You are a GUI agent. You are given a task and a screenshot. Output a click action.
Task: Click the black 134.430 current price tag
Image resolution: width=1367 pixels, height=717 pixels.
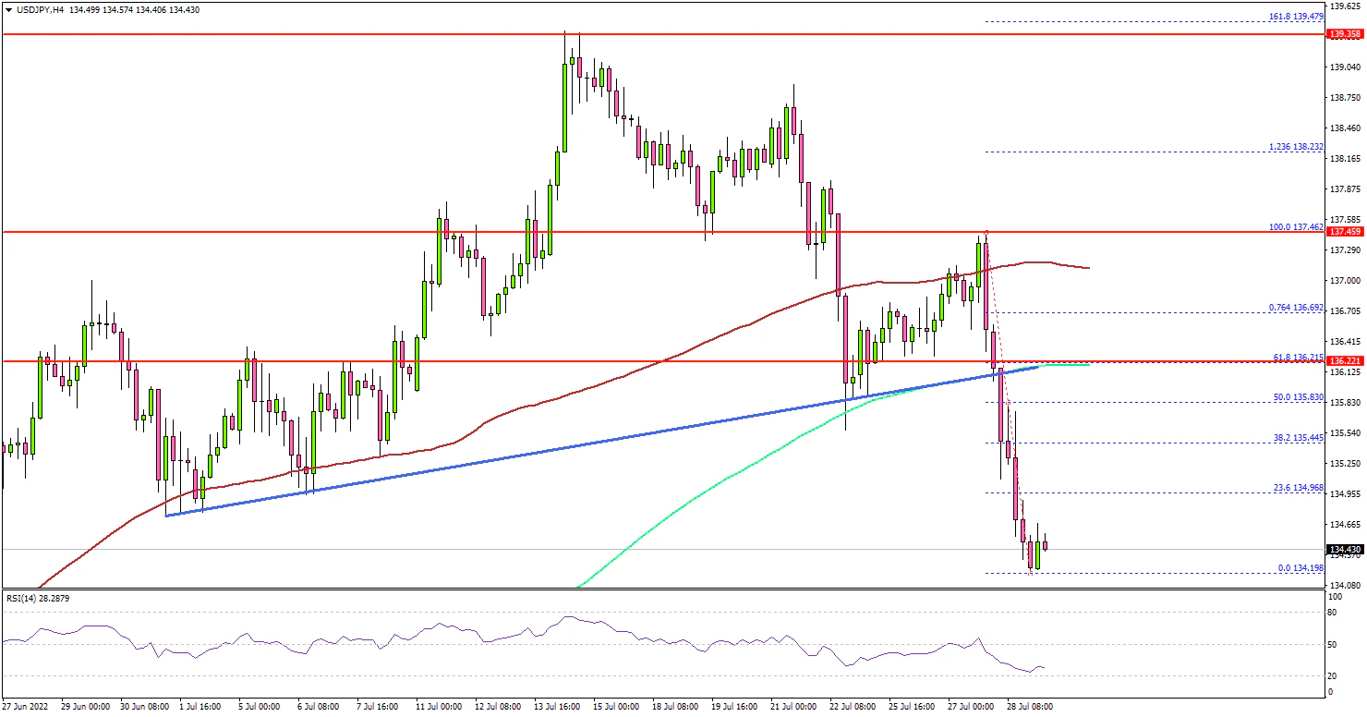coord(1345,549)
